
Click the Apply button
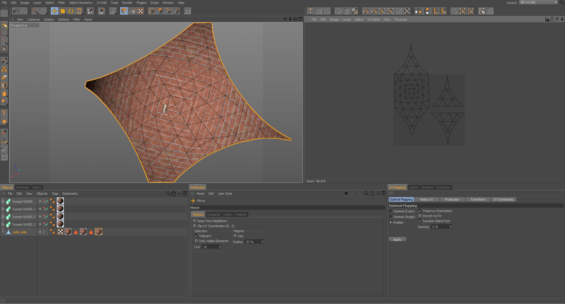click(397, 239)
